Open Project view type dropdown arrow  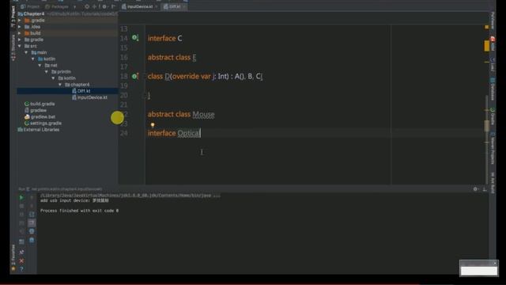[75, 6]
